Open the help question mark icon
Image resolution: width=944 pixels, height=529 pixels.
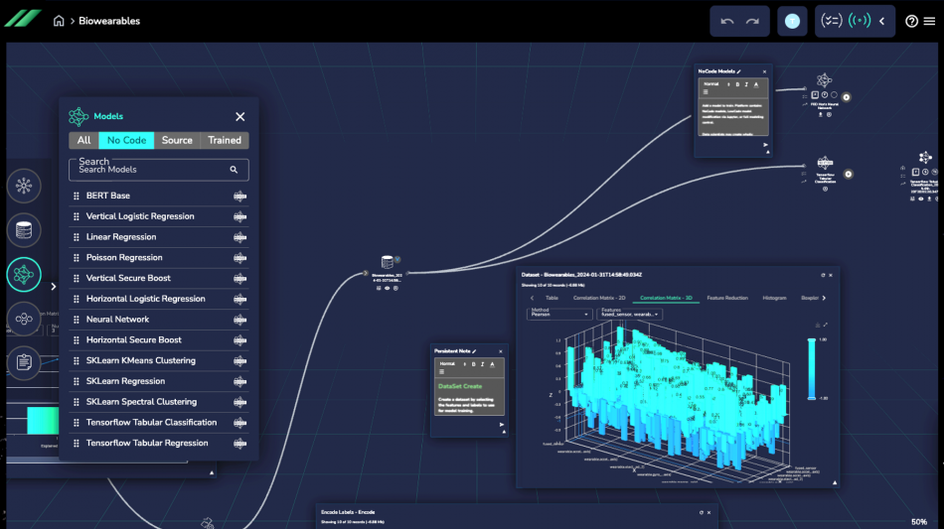912,21
